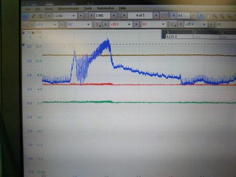
Task: Open Channel A options button
Action: point(25,25)
